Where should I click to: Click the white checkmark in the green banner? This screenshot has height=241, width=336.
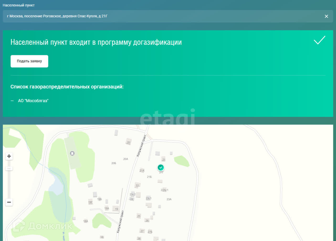coord(319,40)
